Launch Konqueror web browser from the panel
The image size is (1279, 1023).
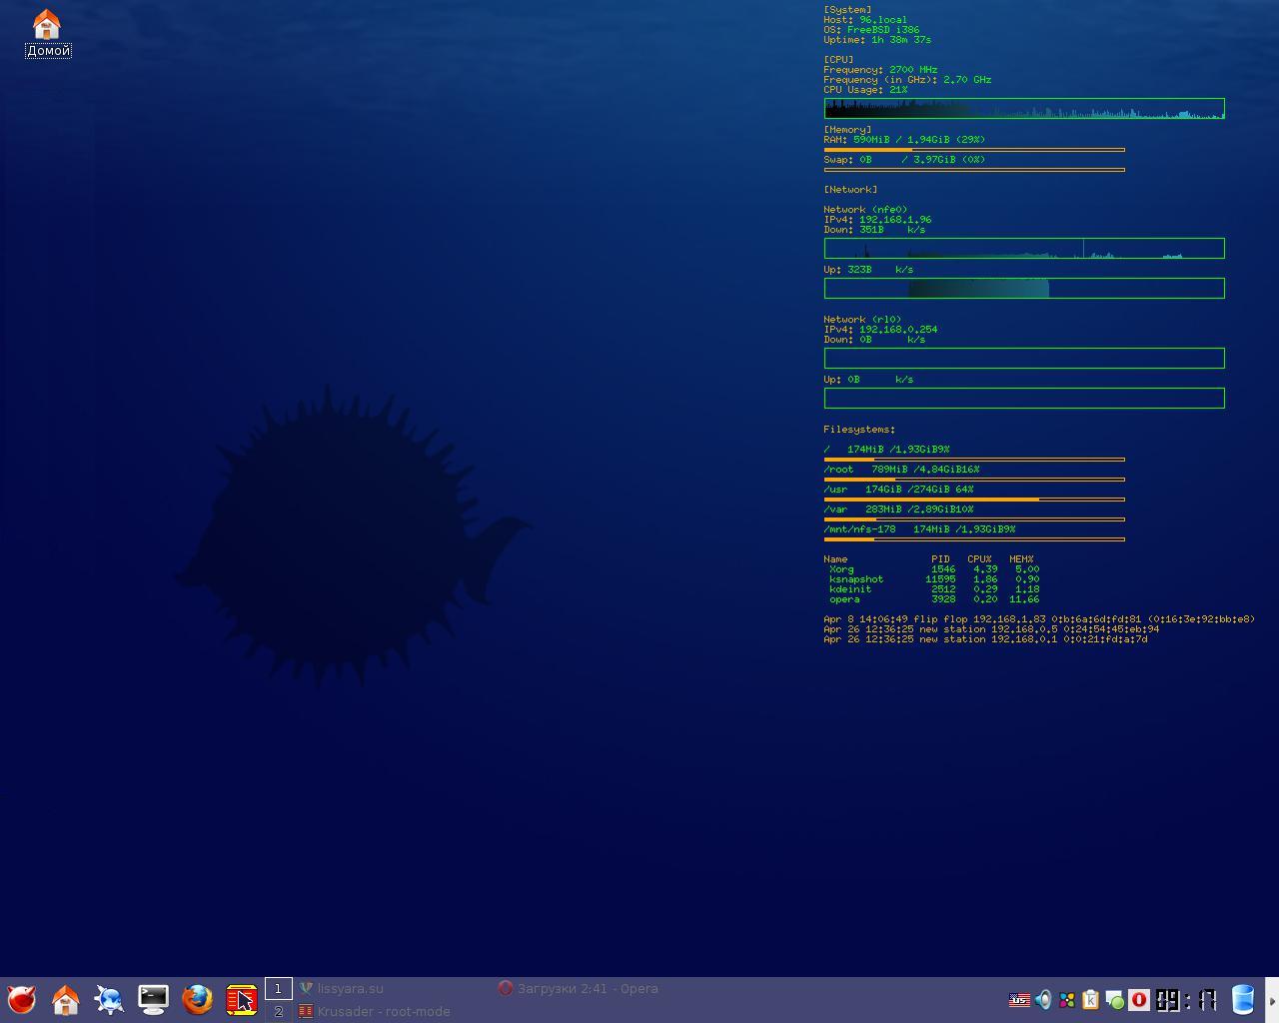(109, 999)
